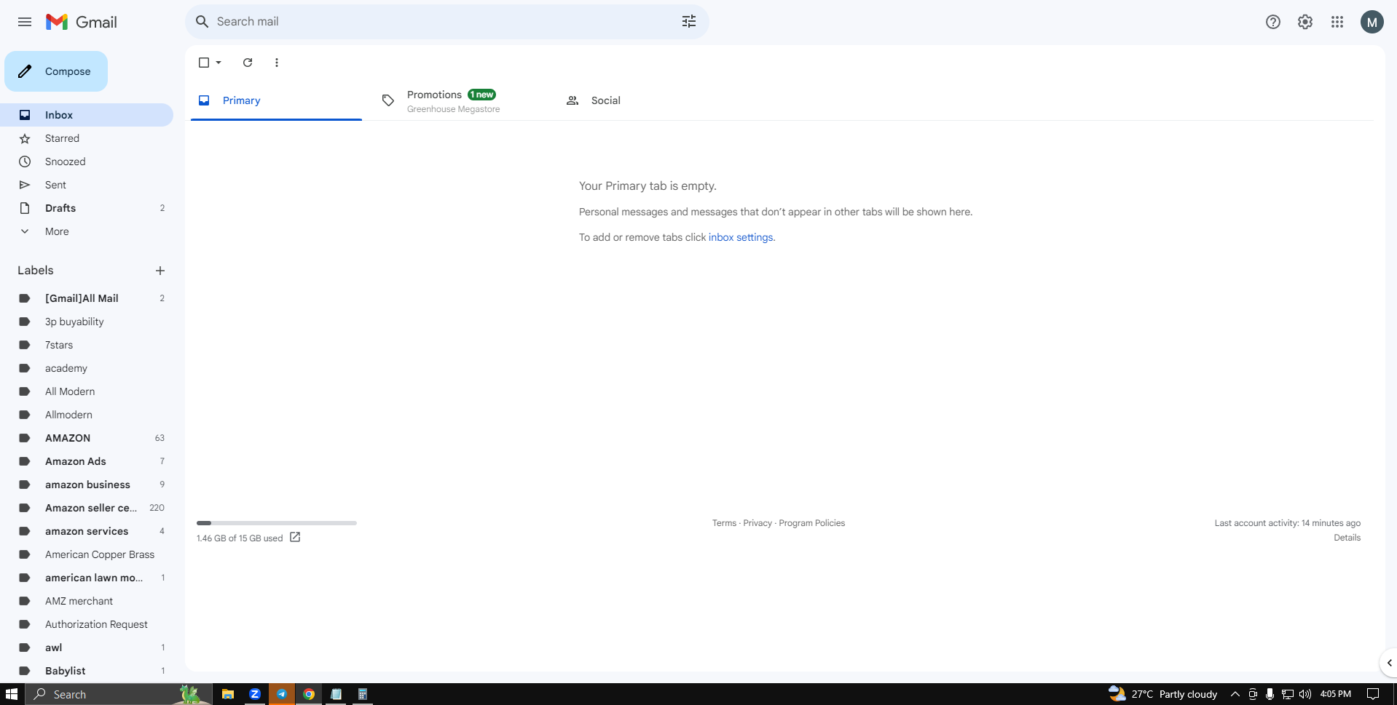Click the Windows taskbar Search box
Image resolution: width=1397 pixels, height=705 pixels.
coord(119,694)
